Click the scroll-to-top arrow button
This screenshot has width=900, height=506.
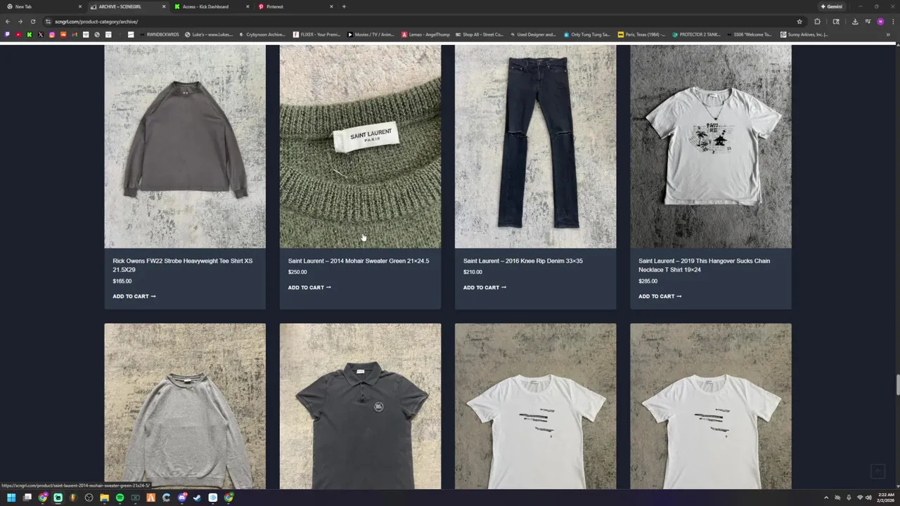pos(877,472)
